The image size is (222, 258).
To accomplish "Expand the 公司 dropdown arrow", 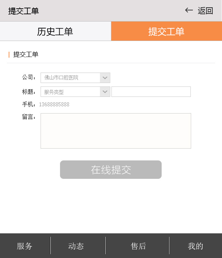I will click(x=105, y=78).
